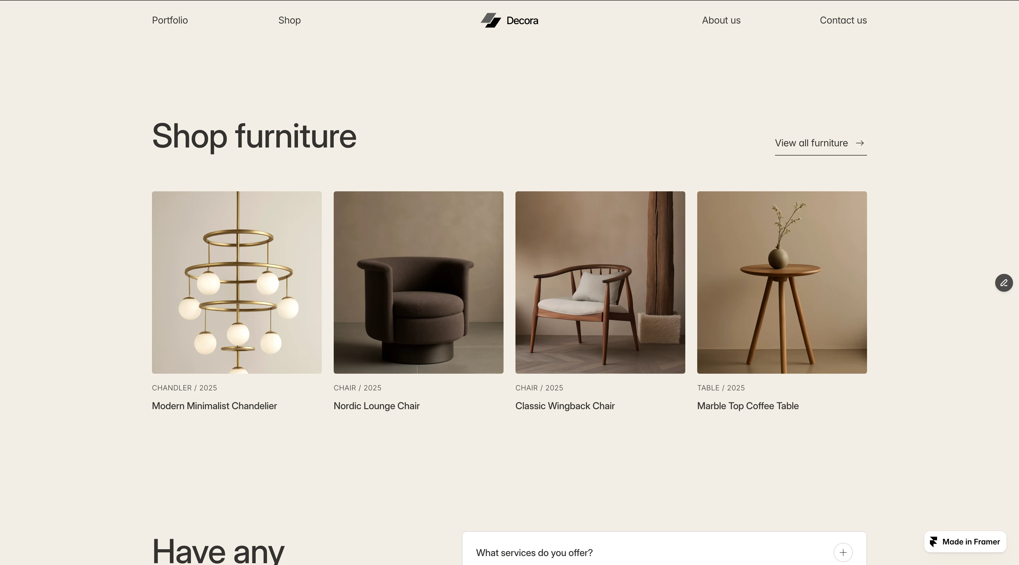Click the View all furniture link
The image size is (1019, 565).
(x=821, y=143)
